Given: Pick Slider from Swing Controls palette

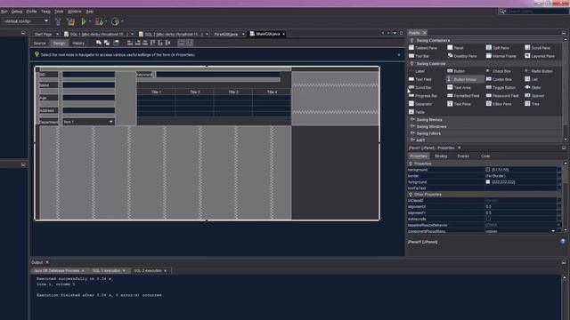Looking at the screenshot, I should [x=533, y=87].
